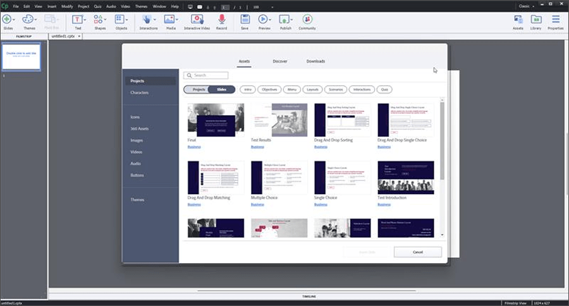
Task: Open the Media toolbar icon
Action: click(169, 19)
